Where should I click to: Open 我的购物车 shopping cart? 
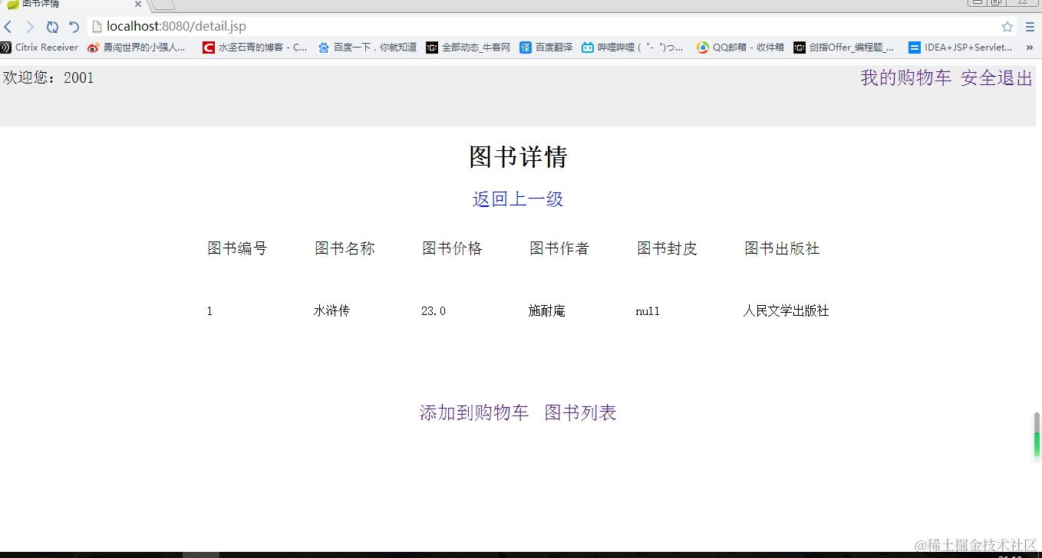(906, 77)
